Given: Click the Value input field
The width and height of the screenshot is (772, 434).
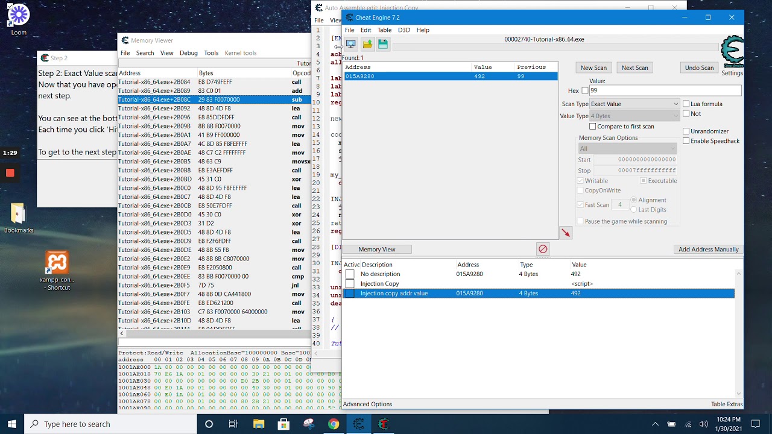Looking at the screenshot, I should [x=665, y=90].
